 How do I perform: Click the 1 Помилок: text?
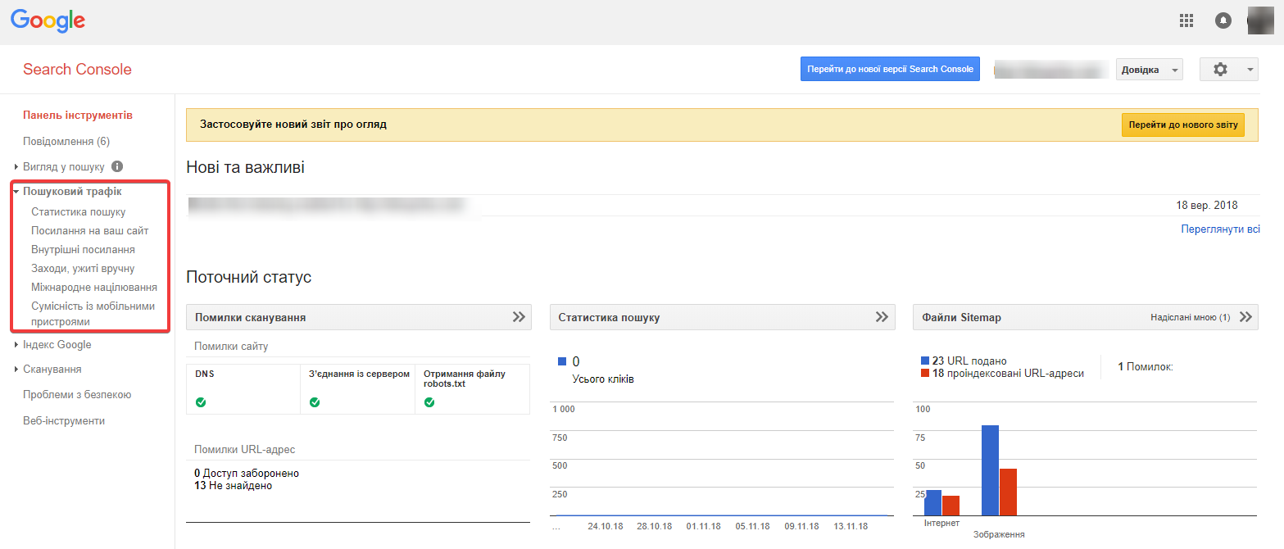pos(1146,367)
